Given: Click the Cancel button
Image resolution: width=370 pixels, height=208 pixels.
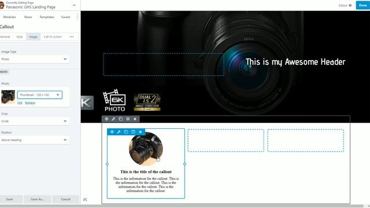Looking at the screenshot, I should [x=65, y=199].
